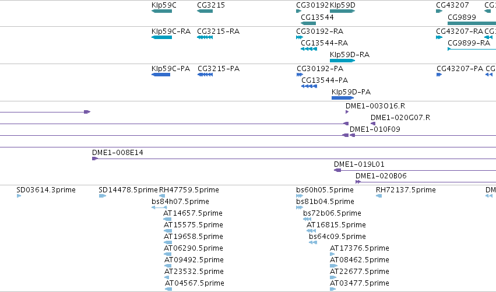Click the SD14478.5prime EST glyph
Image resolution: width=496 pixels, height=292 pixels.
click(103, 196)
